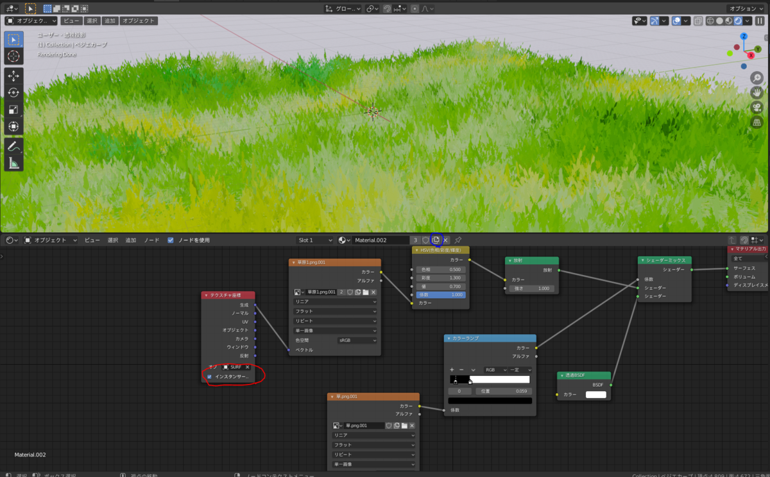
Task: Activate the 3D Cursor tool
Action: (13, 56)
